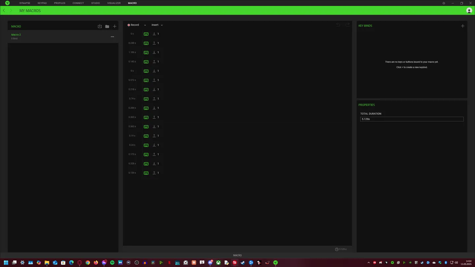Add a new macro with plus icon
Image resolution: width=475 pixels, height=267 pixels.
pos(114,26)
